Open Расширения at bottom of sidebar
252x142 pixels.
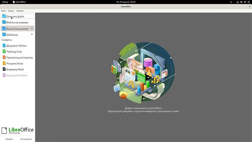(26, 139)
